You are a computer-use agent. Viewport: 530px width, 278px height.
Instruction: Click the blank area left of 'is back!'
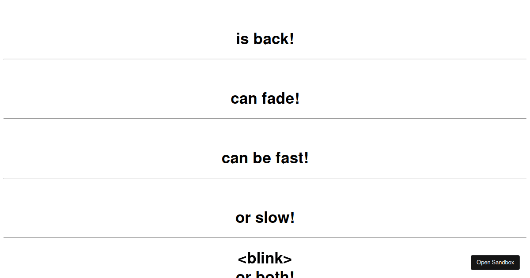click(110, 39)
